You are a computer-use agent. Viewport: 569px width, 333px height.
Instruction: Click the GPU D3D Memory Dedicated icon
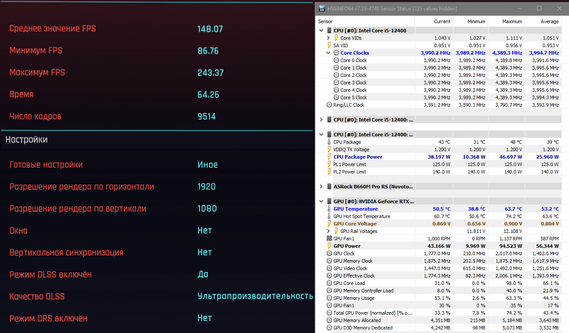coord(329,328)
